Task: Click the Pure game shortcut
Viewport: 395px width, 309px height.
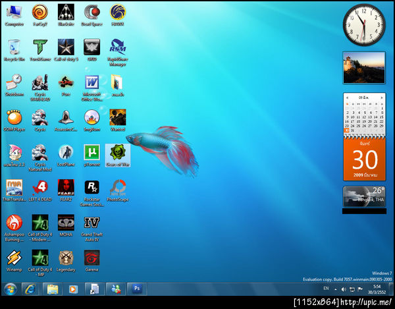Action: point(66,85)
